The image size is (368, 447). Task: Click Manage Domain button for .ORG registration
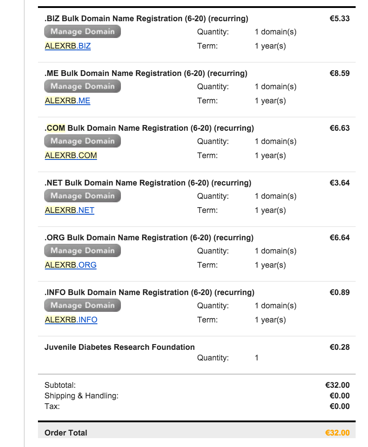coord(82,250)
